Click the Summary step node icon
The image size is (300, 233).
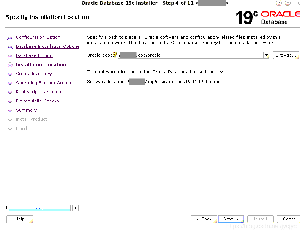coord(10,110)
